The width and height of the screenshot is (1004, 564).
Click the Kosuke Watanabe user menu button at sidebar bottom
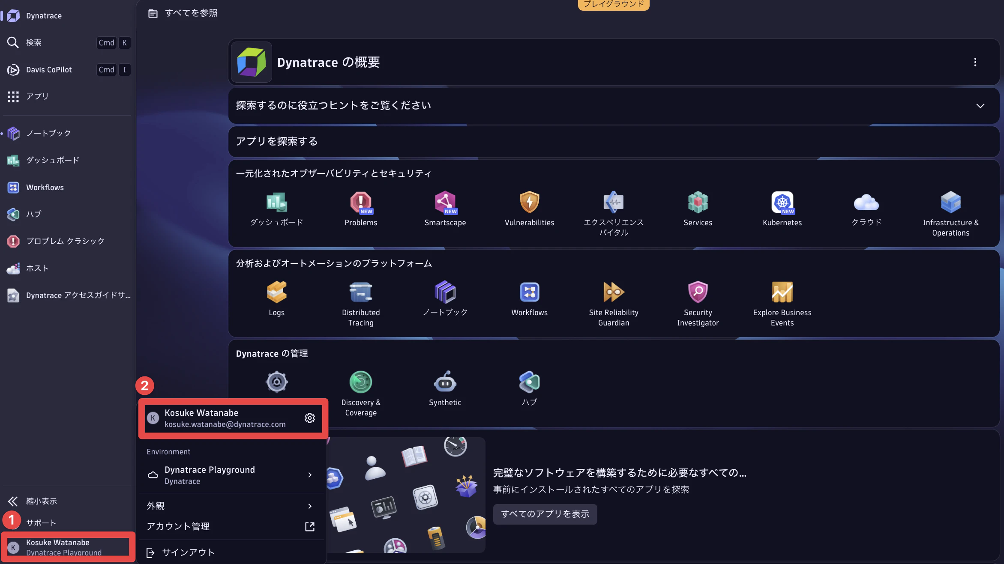click(x=68, y=547)
